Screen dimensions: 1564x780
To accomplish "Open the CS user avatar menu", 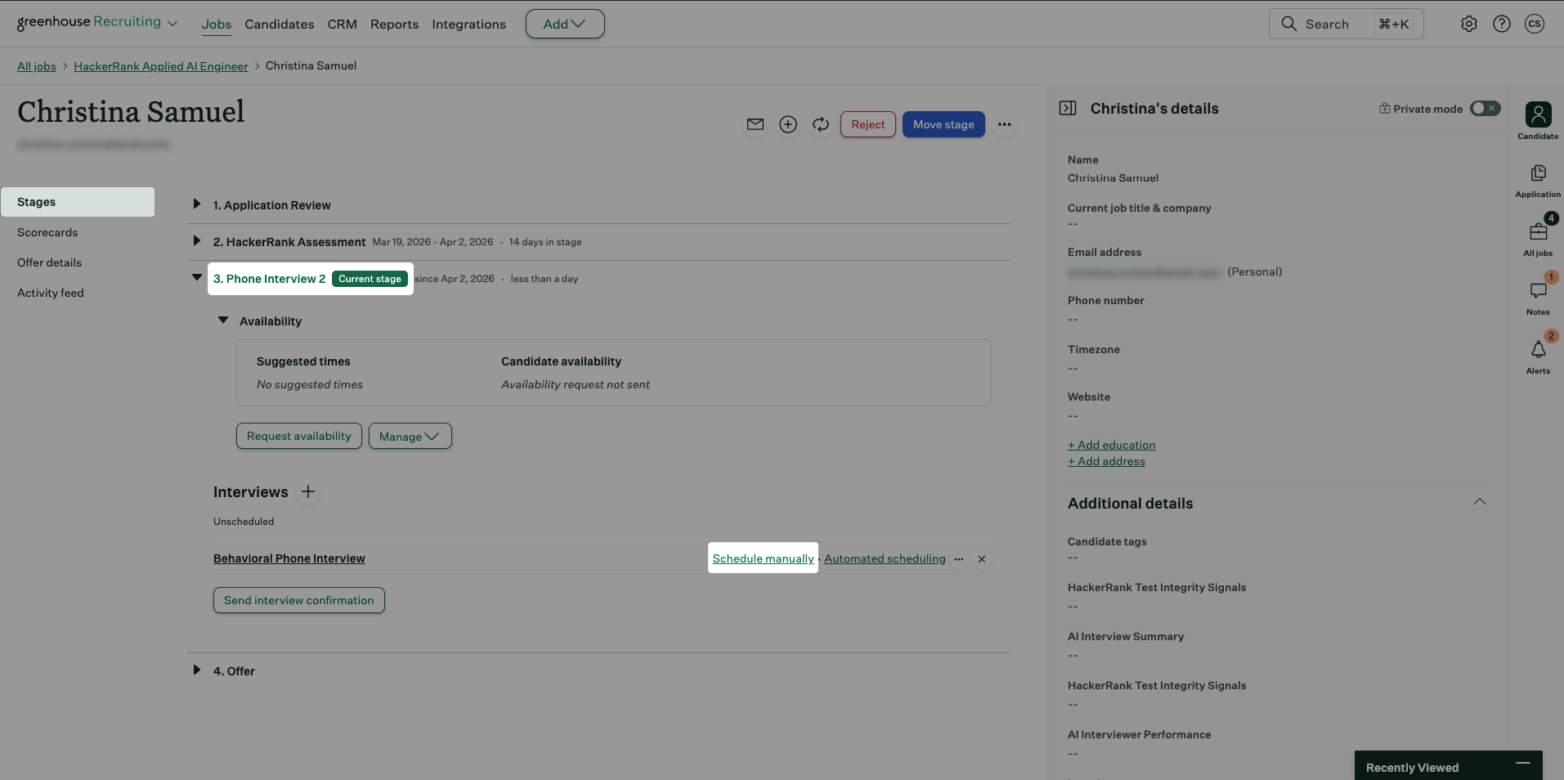I will click(x=1535, y=24).
